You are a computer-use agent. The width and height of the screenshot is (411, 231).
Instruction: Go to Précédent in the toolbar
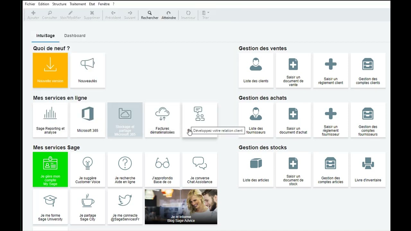pyautogui.click(x=113, y=15)
